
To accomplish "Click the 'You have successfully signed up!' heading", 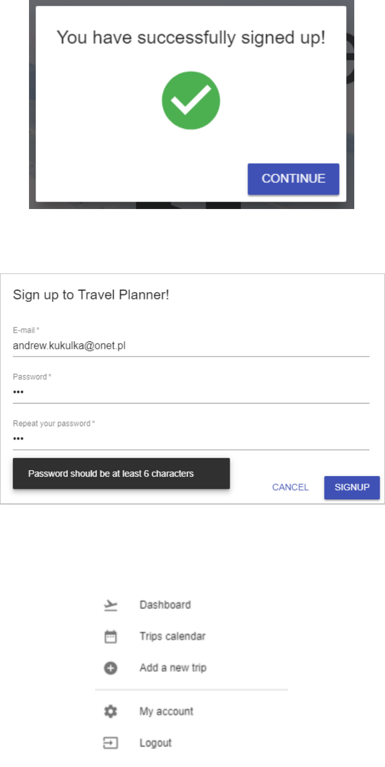I will [x=191, y=38].
